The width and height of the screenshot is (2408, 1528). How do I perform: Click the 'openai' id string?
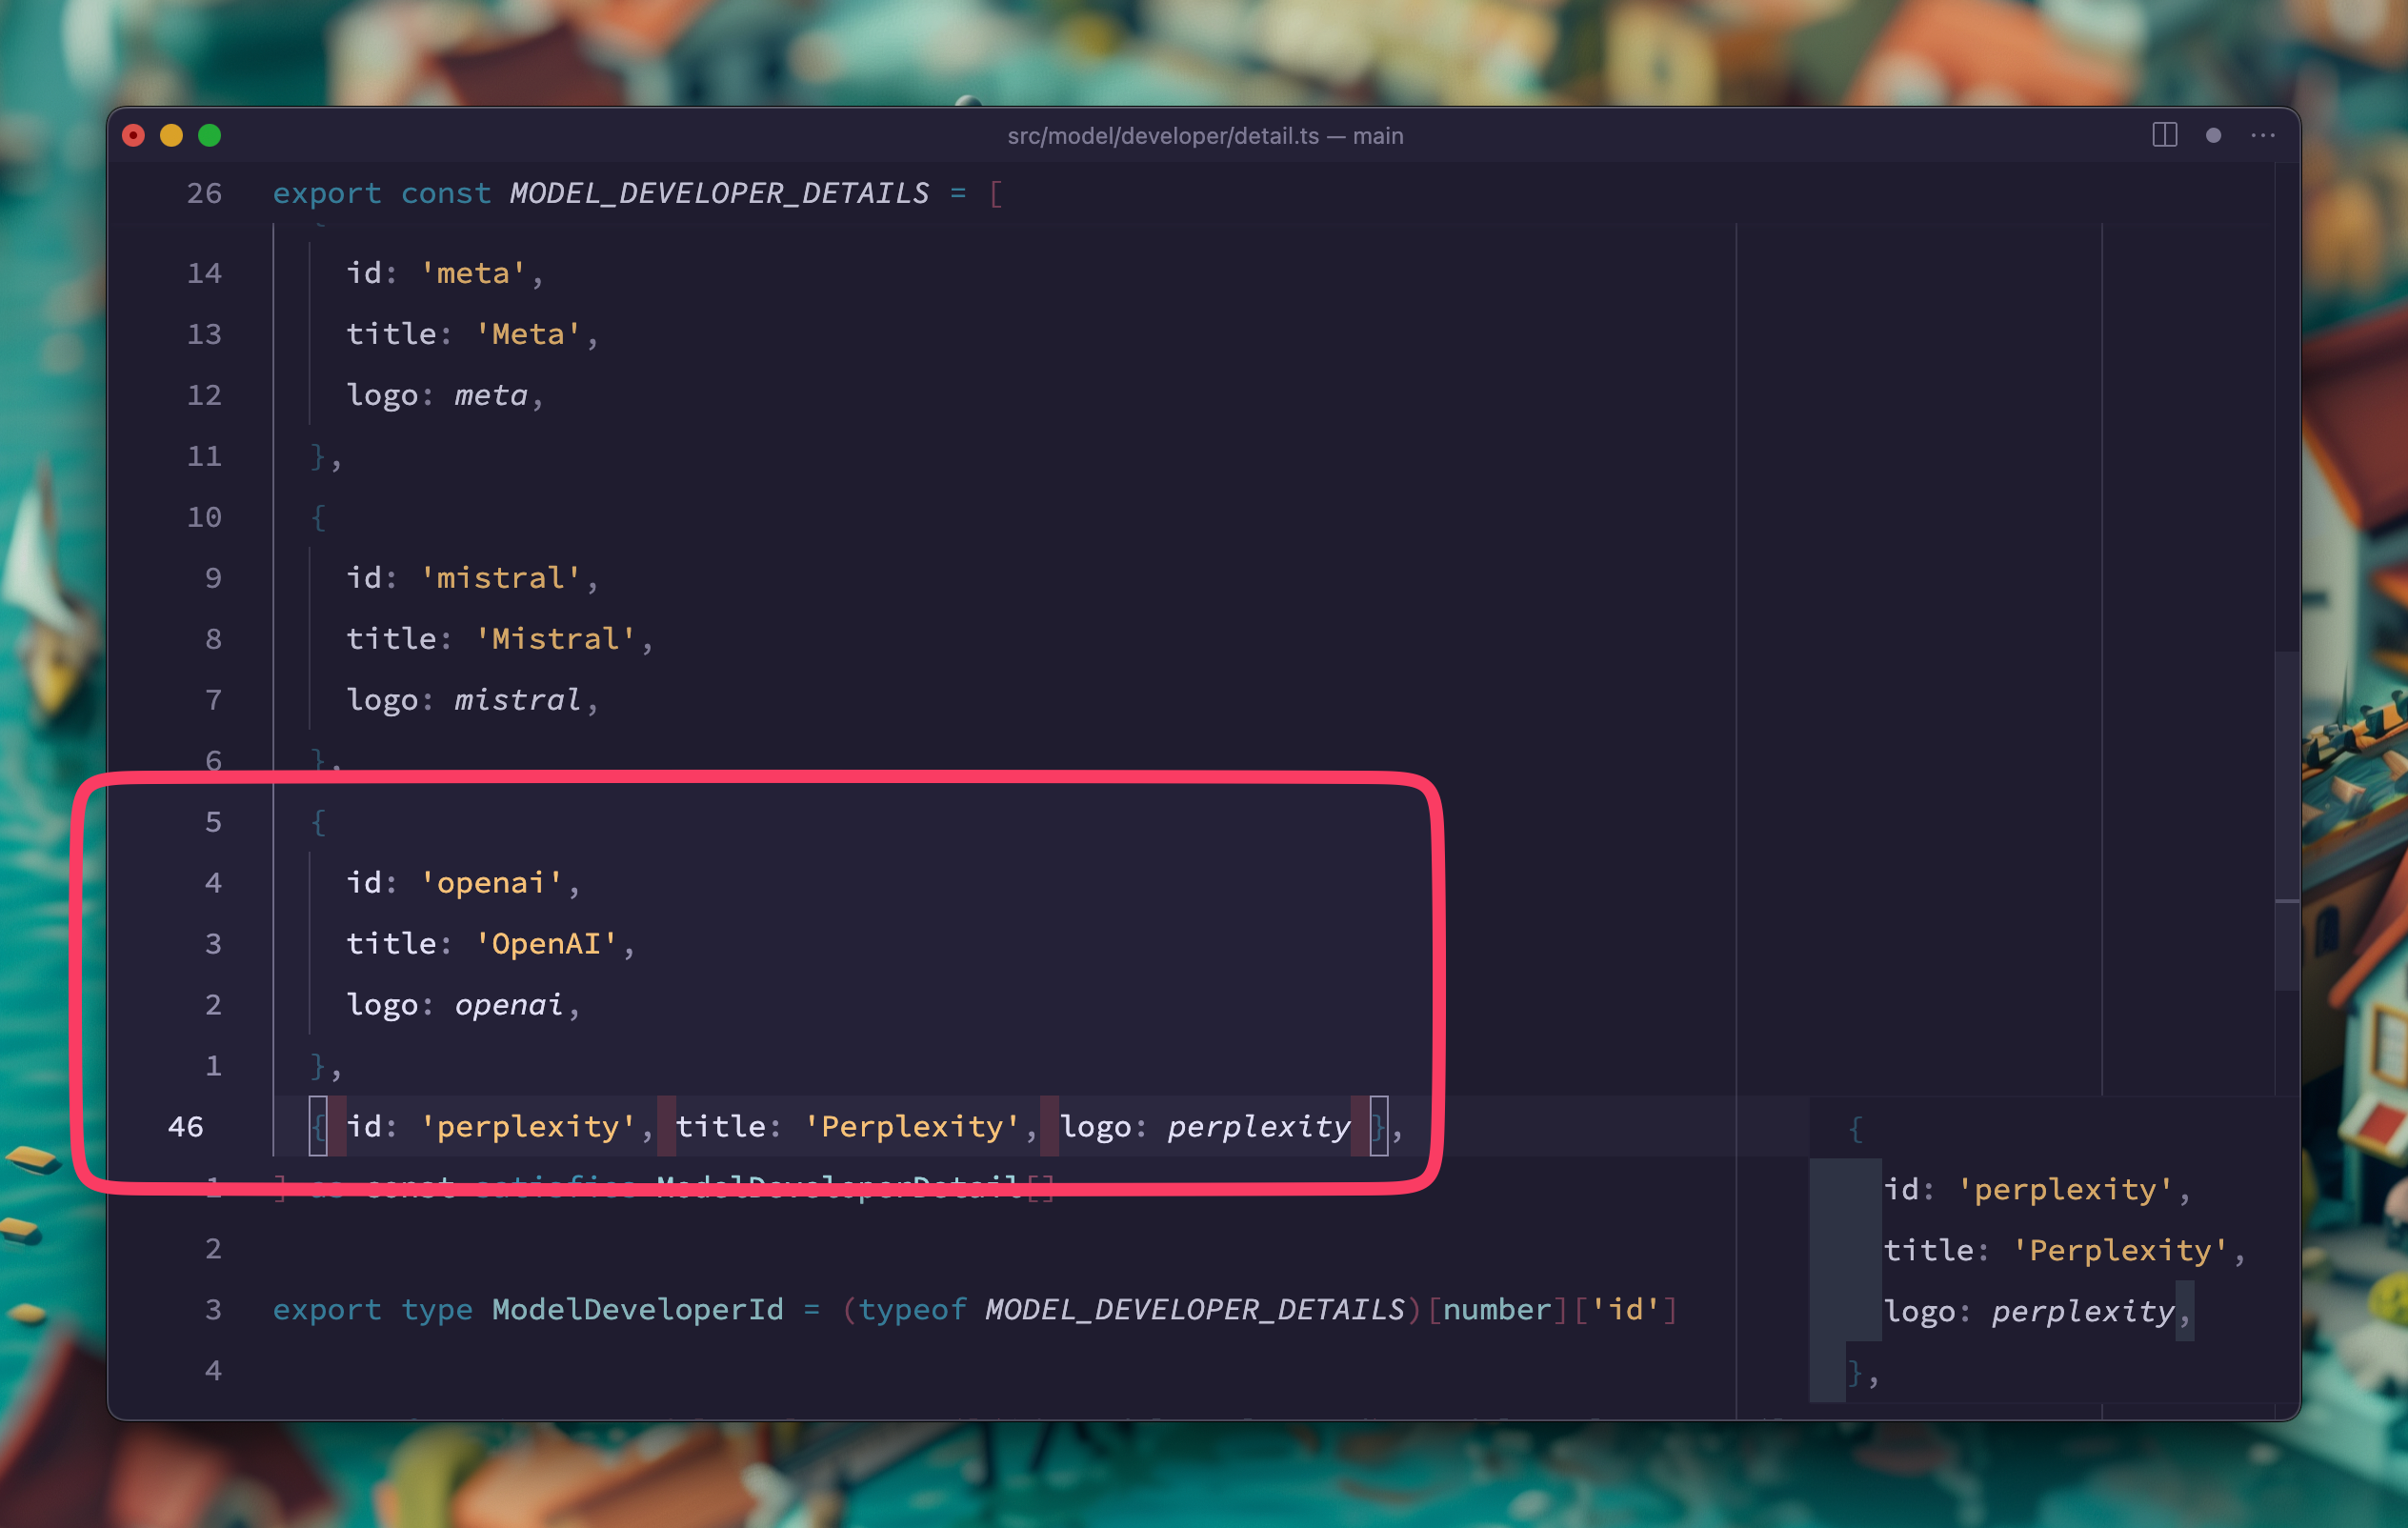click(x=491, y=883)
